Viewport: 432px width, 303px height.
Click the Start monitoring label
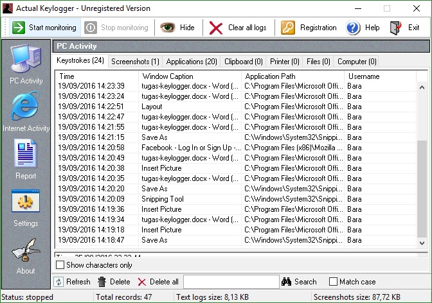pyautogui.click(x=53, y=28)
